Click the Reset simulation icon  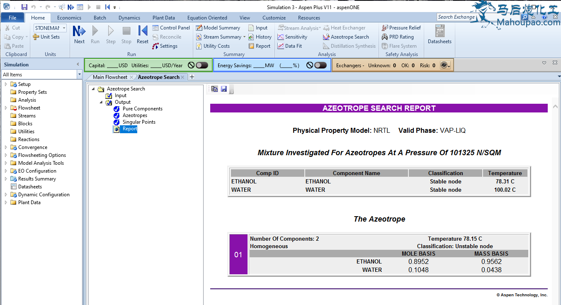143,34
